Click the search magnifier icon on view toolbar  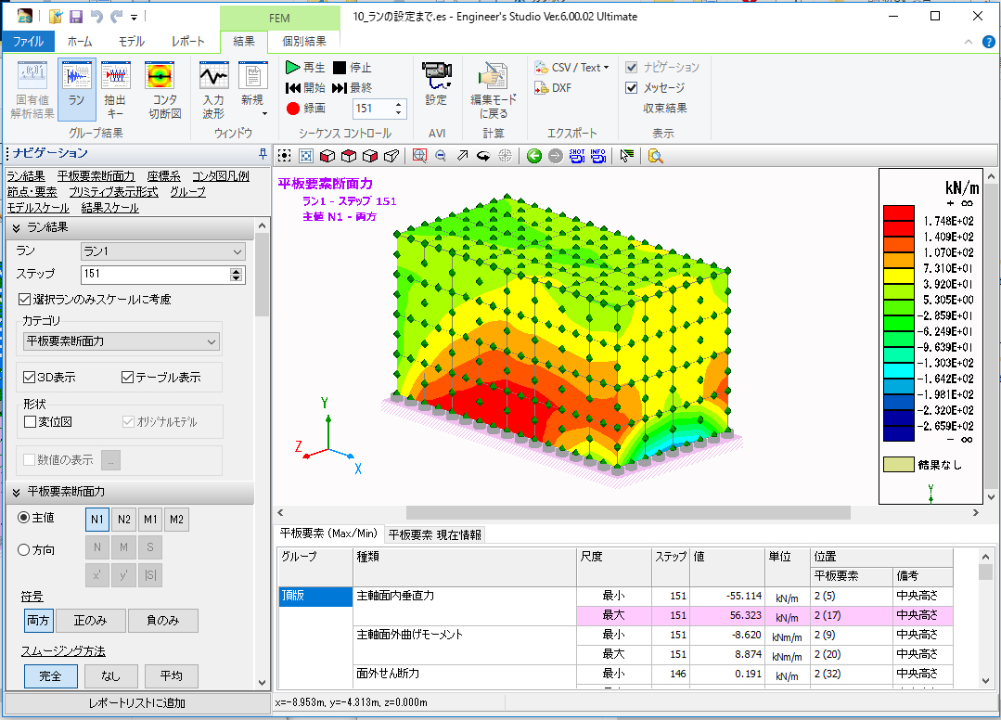coord(655,156)
